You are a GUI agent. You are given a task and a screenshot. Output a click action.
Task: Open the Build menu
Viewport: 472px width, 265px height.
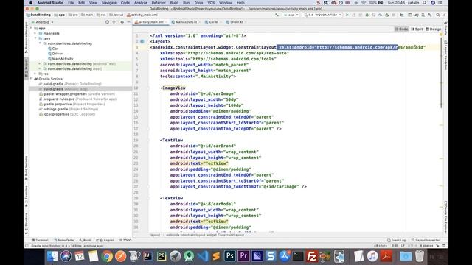174,3
